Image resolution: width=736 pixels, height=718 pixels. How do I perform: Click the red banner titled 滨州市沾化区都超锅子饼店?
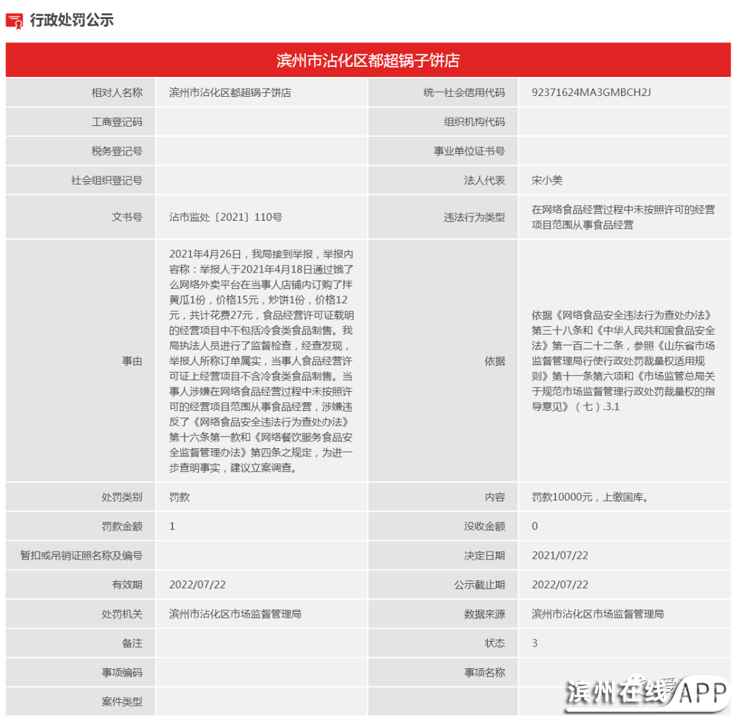click(x=368, y=60)
